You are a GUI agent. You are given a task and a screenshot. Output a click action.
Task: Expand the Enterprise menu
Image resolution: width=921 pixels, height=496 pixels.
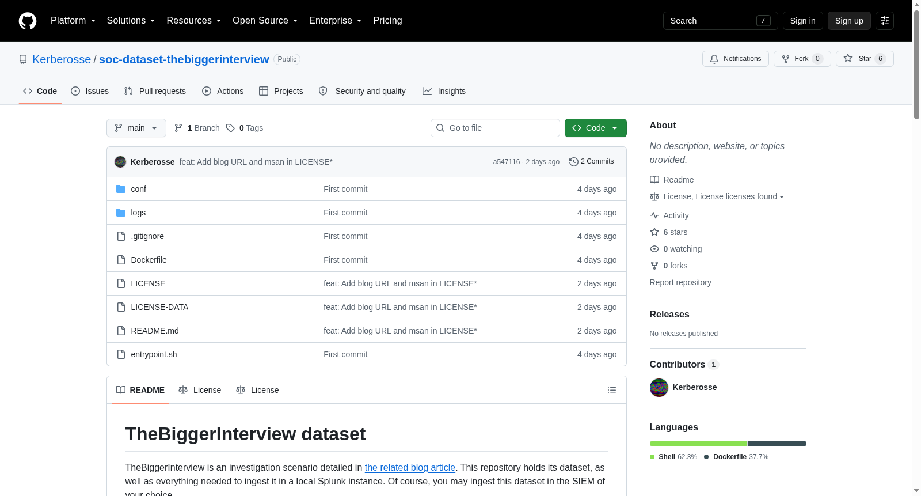pyautogui.click(x=335, y=21)
